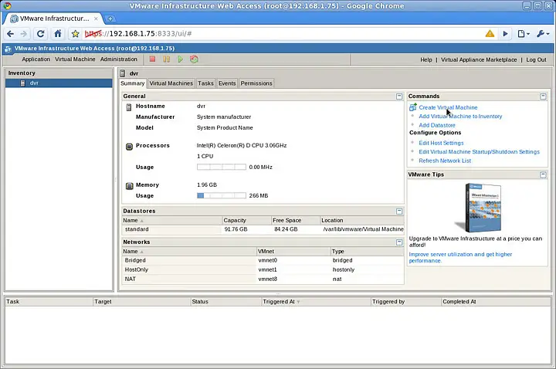Click the Status column header
The width and height of the screenshot is (556, 369).
click(x=225, y=302)
